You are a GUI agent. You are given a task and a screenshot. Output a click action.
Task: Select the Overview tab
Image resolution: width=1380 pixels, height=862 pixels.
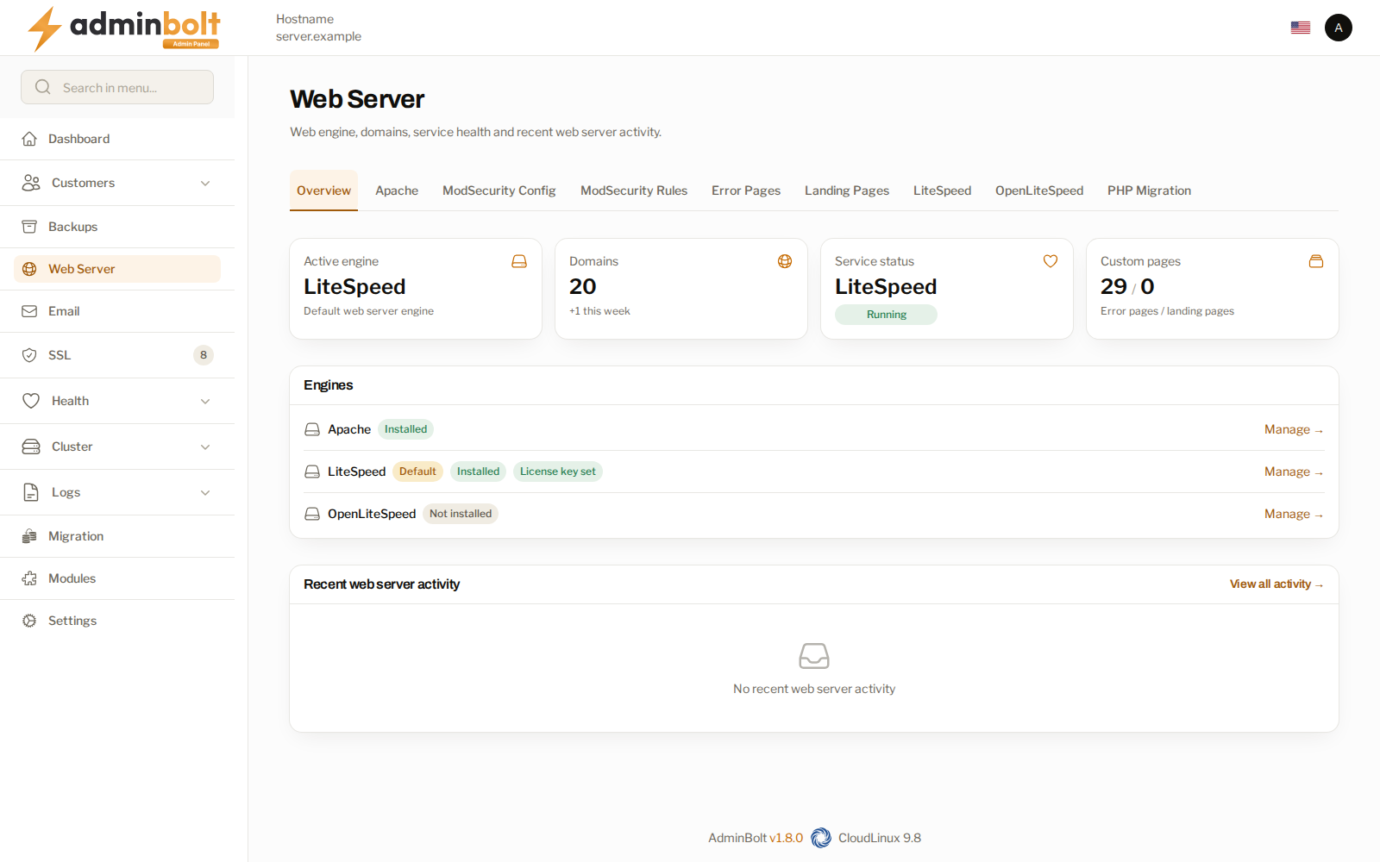click(x=323, y=191)
